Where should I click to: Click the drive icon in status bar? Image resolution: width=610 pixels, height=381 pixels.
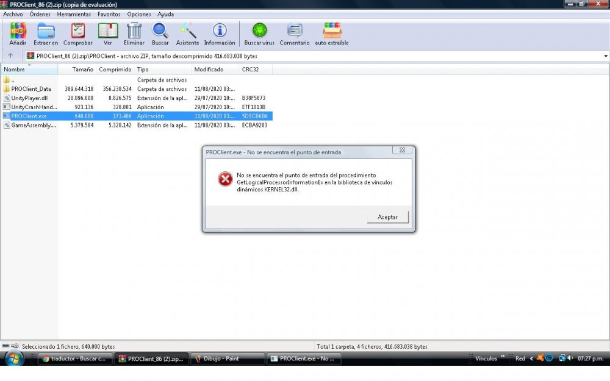pyautogui.click(x=6, y=346)
